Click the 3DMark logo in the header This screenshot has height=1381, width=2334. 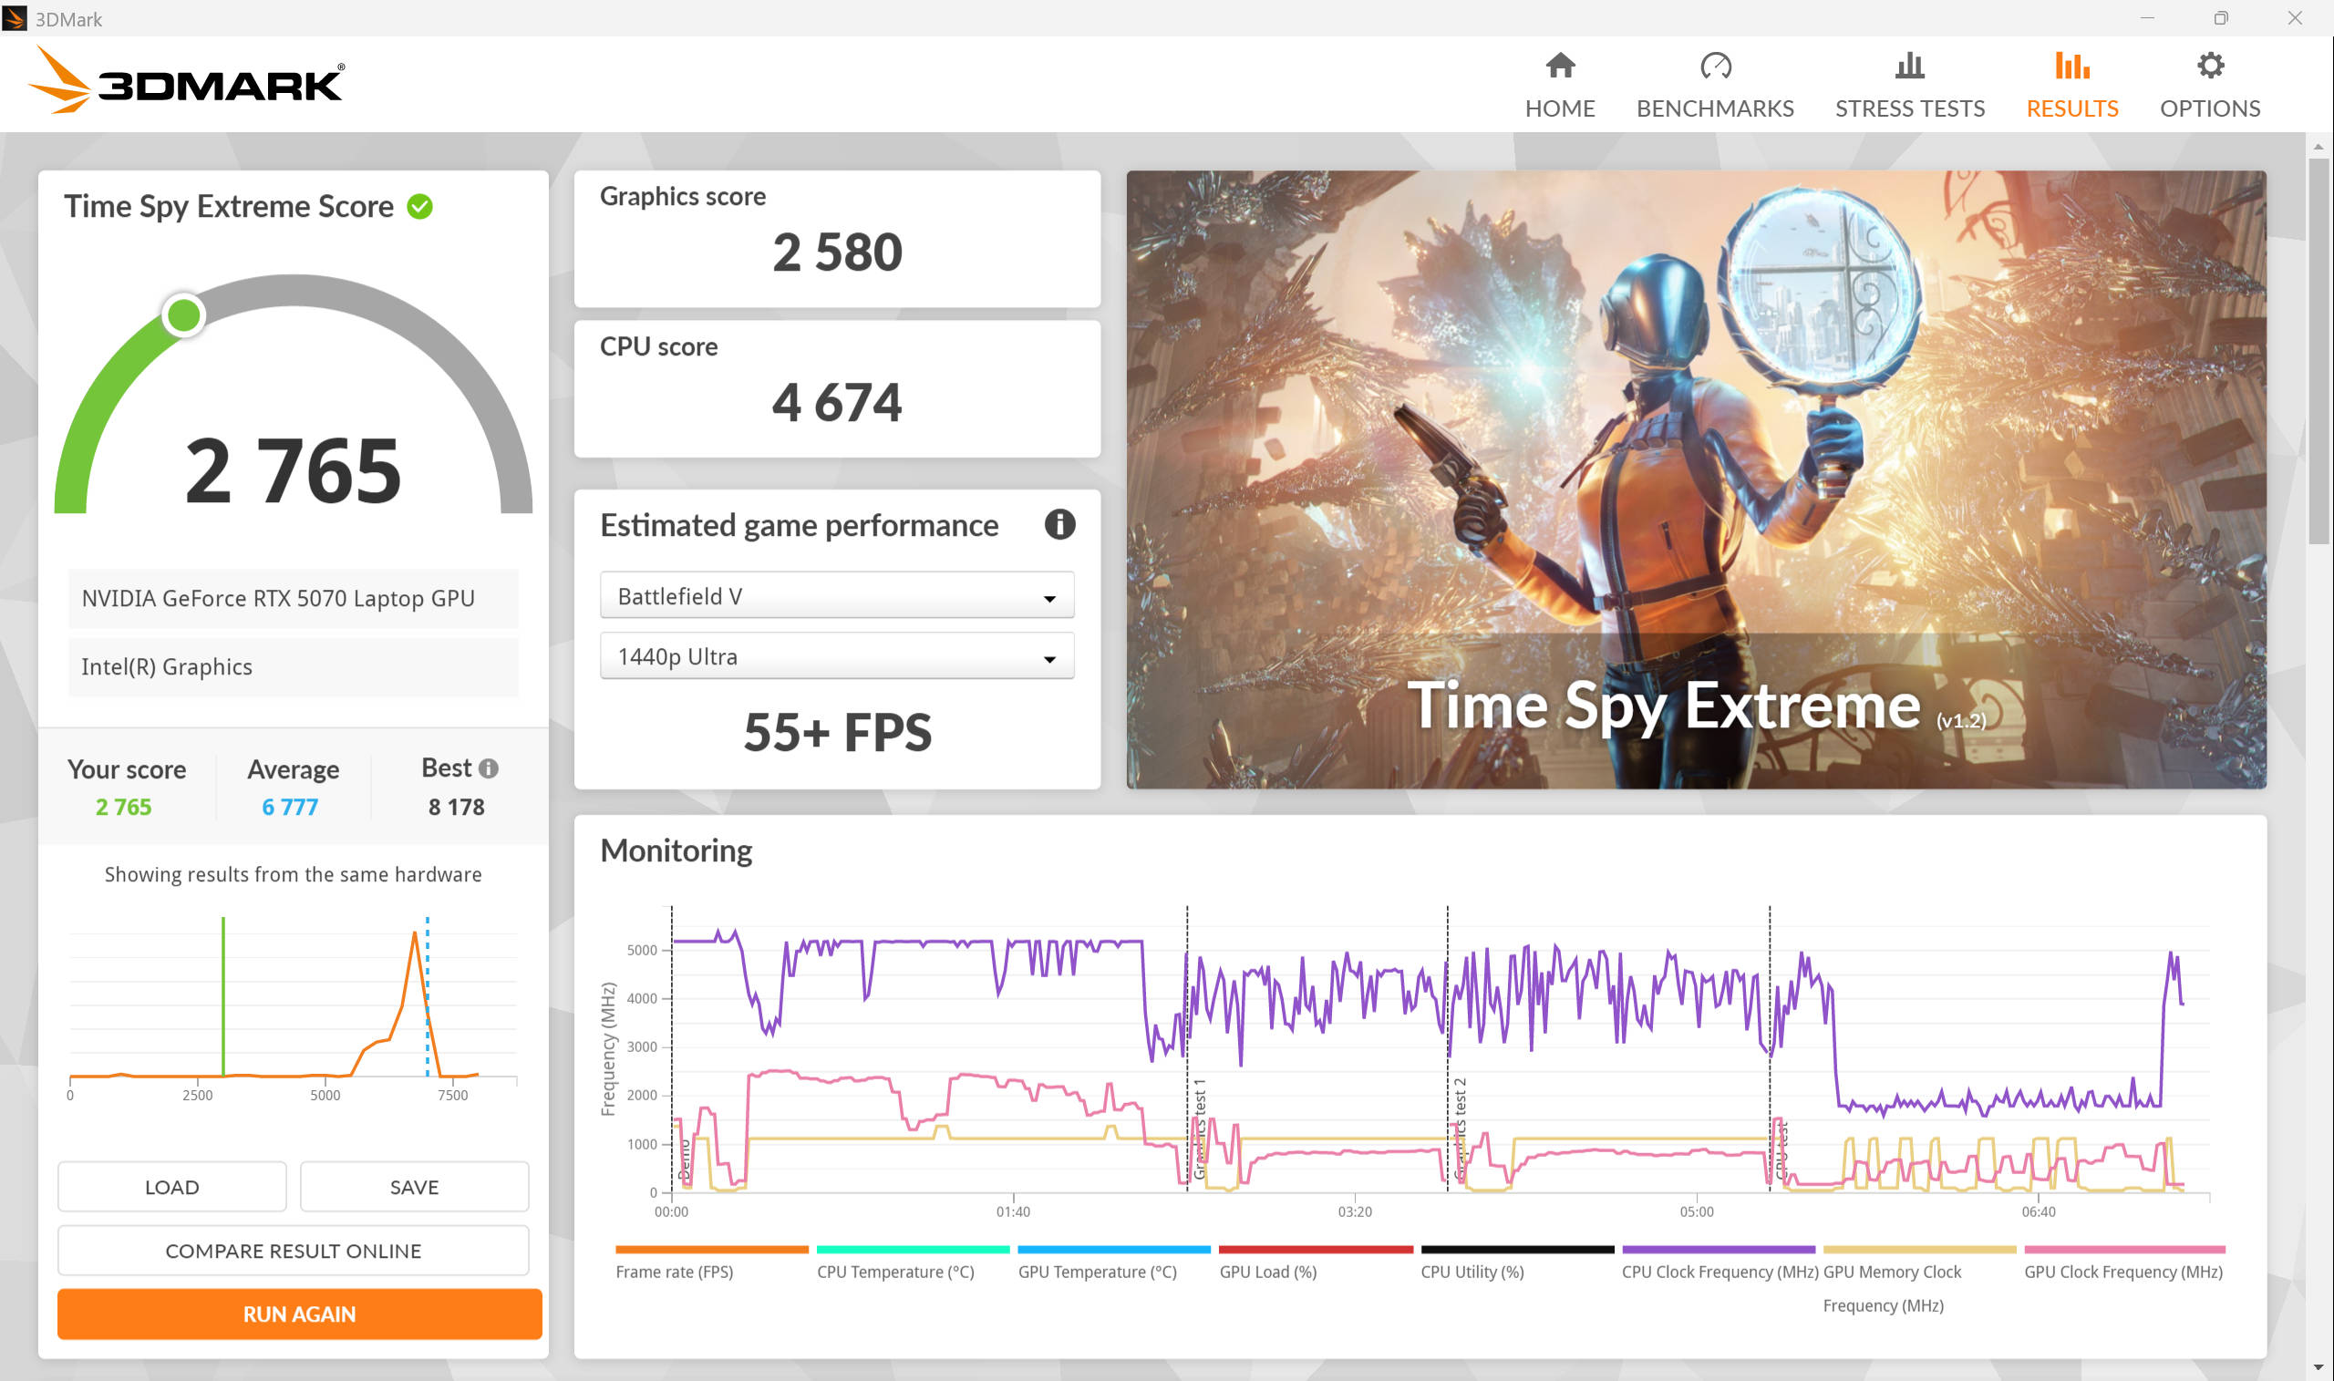(186, 80)
